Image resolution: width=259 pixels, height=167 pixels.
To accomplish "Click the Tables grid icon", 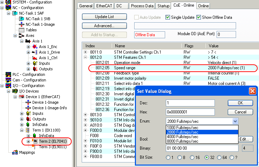I will click(22, 30).
